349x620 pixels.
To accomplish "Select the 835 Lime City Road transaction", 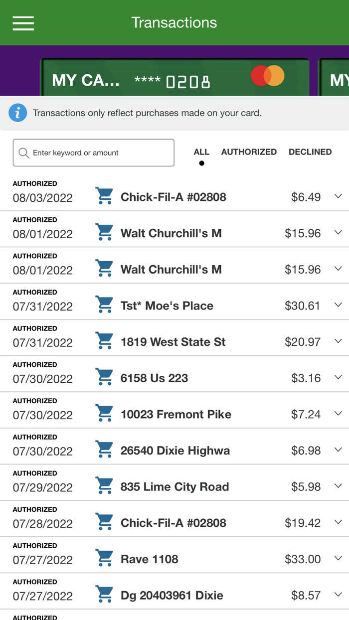I will tap(199, 486).
